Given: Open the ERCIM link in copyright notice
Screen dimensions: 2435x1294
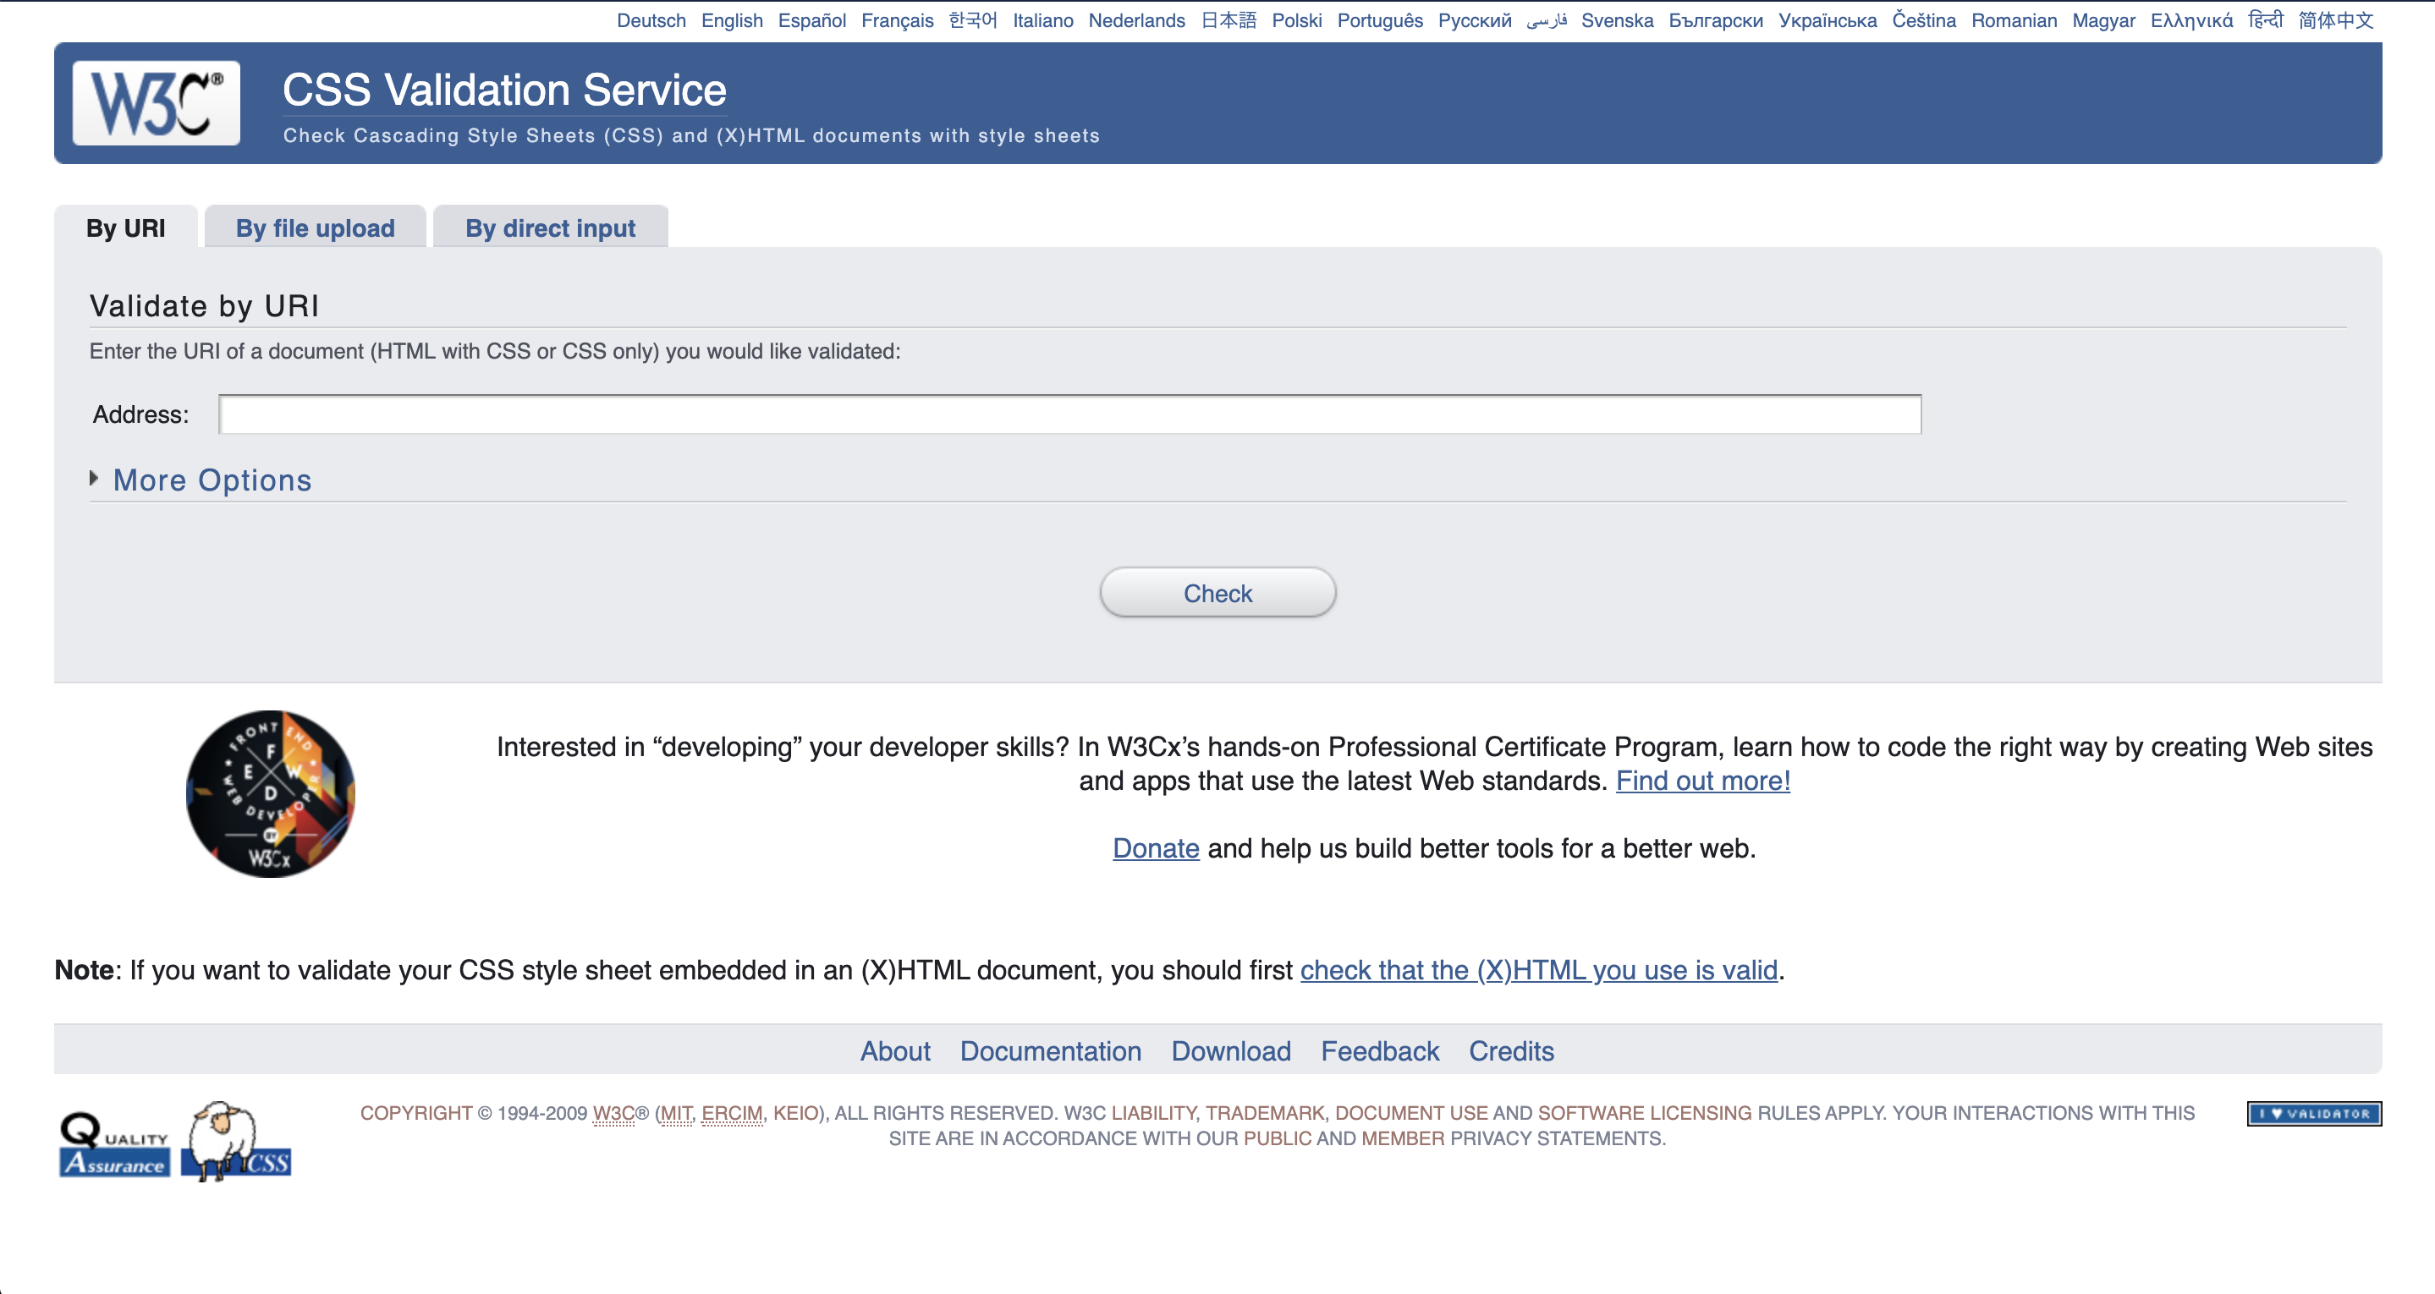Looking at the screenshot, I should (732, 1114).
